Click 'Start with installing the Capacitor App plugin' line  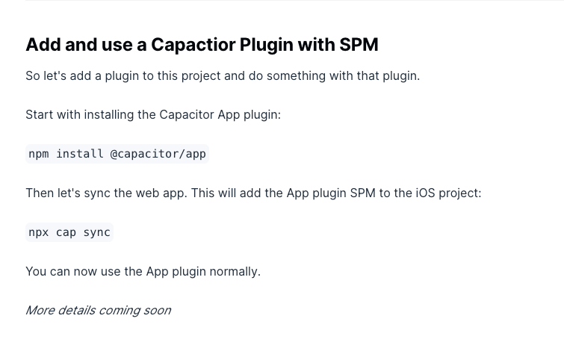[153, 115]
